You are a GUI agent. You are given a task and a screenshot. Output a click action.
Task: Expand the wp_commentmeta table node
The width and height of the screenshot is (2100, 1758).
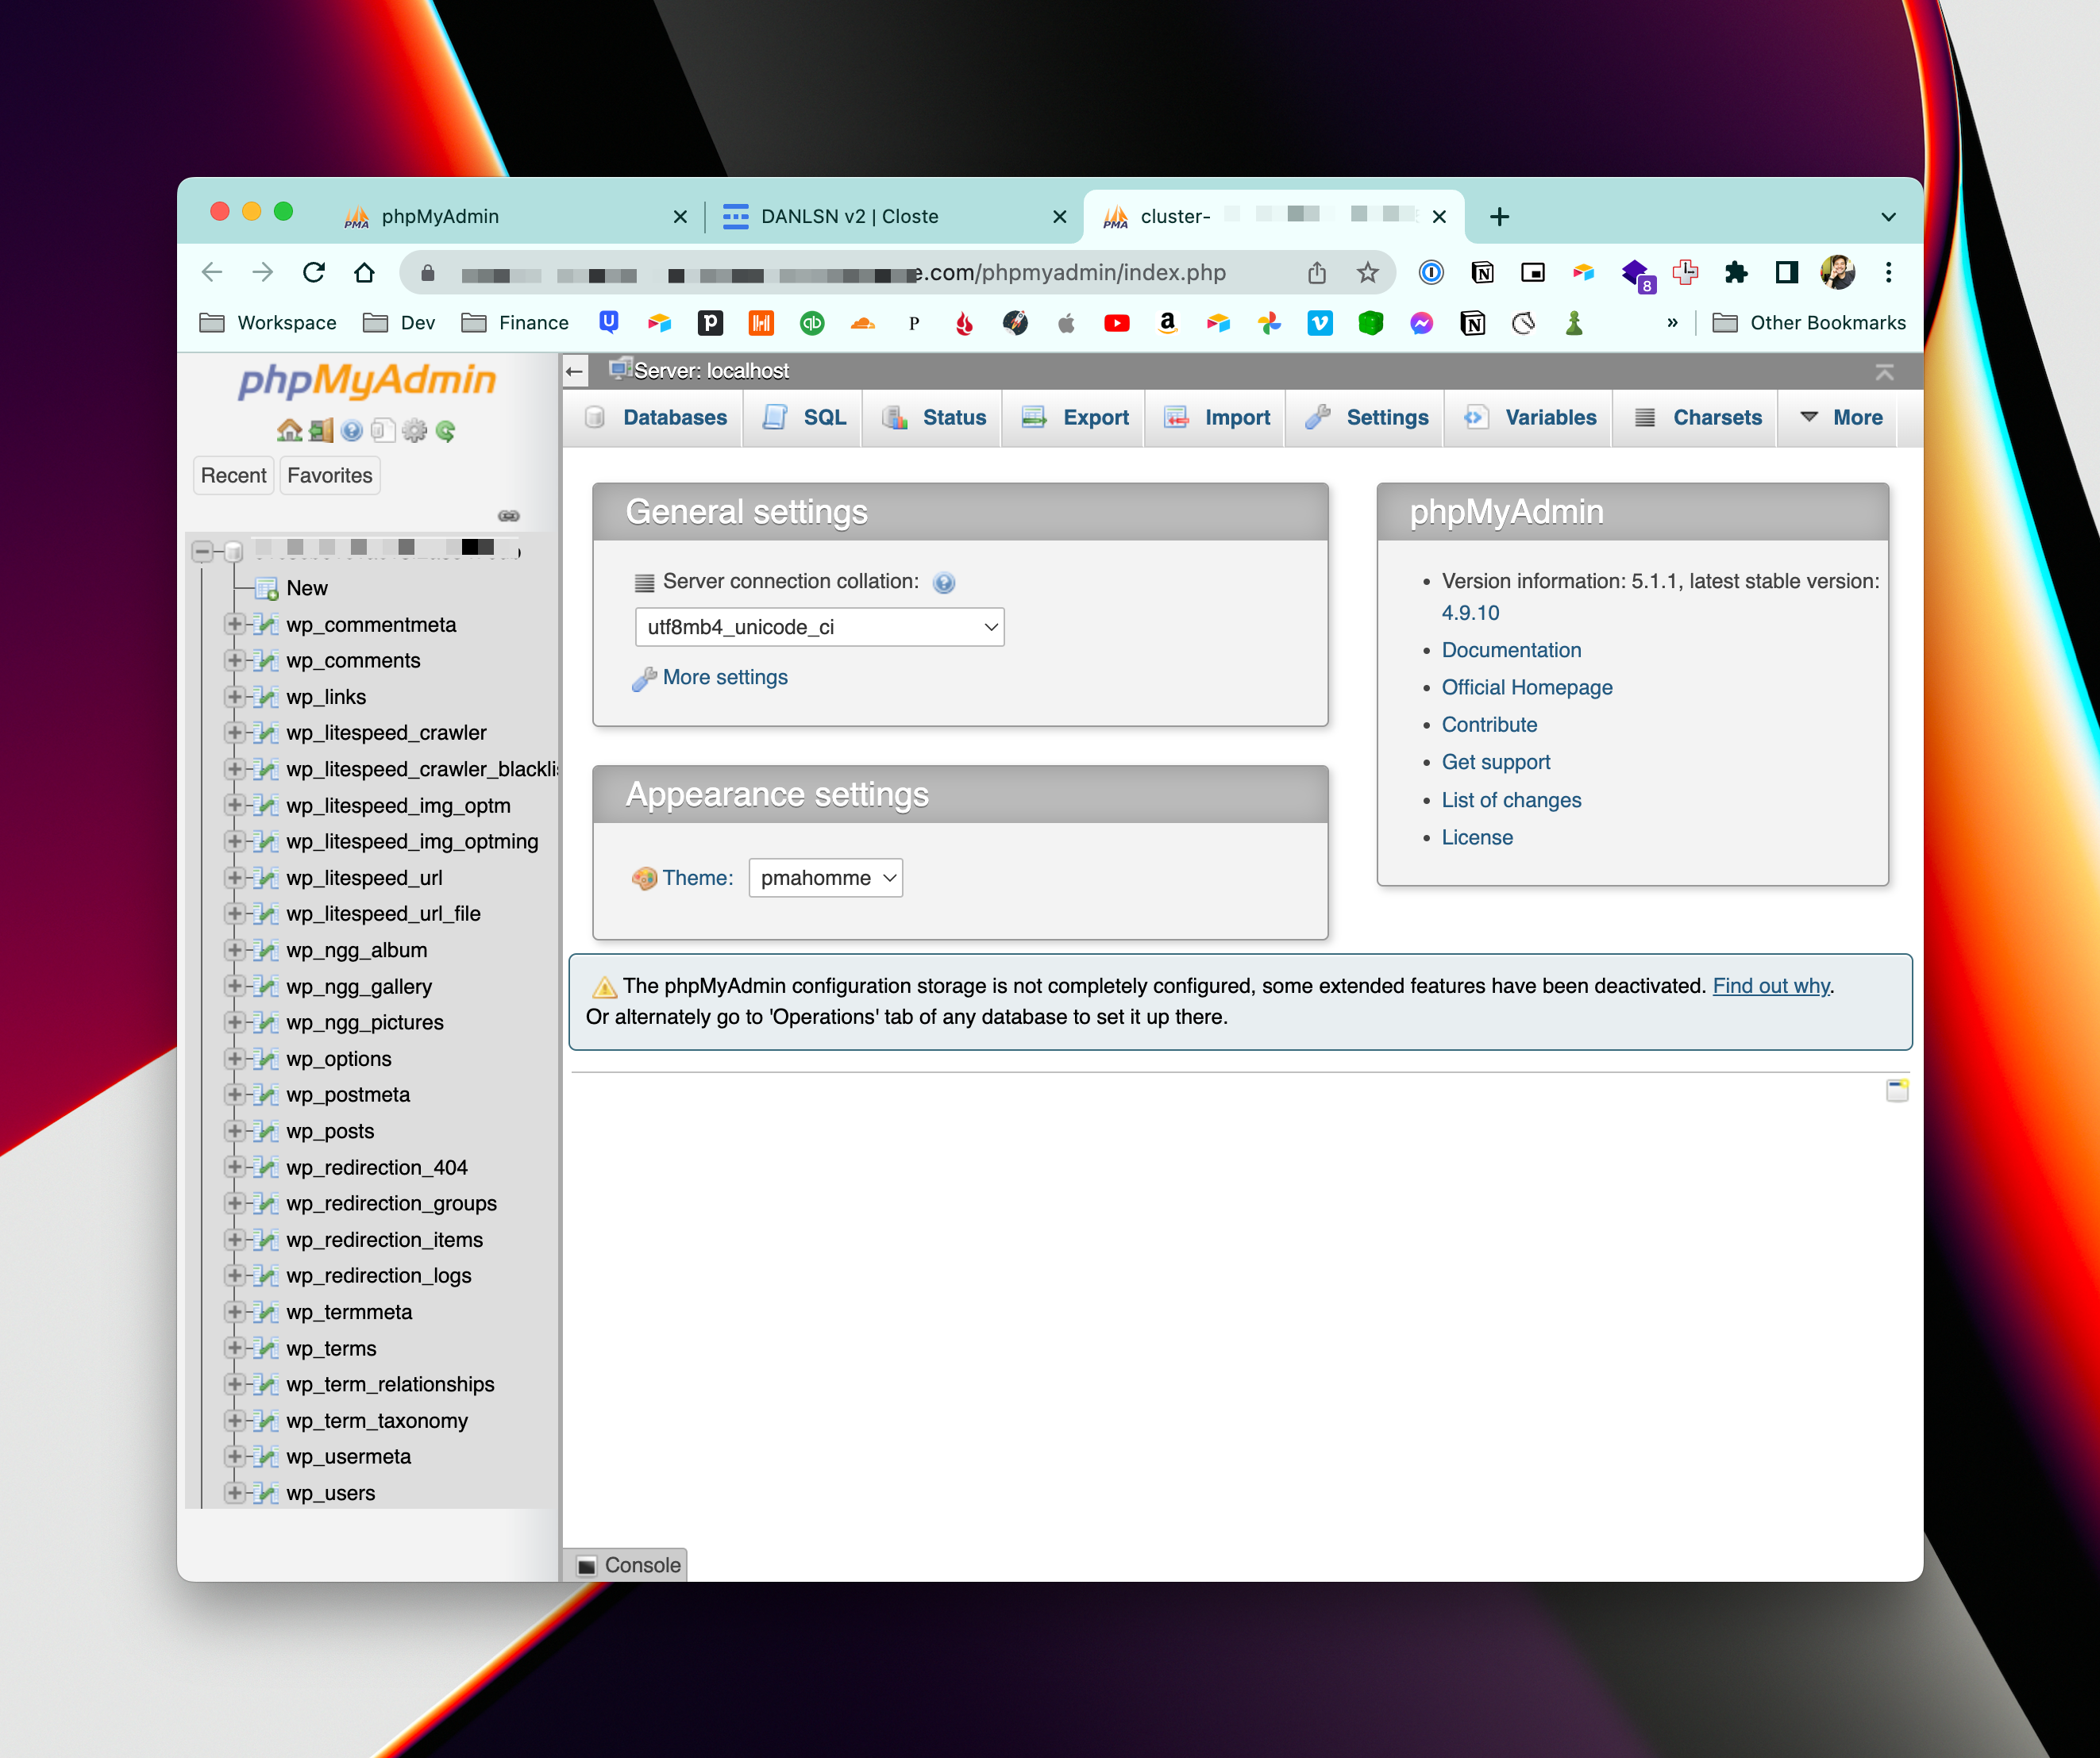click(234, 625)
